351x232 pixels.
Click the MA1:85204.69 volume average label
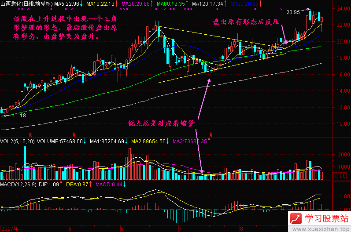click(107, 141)
